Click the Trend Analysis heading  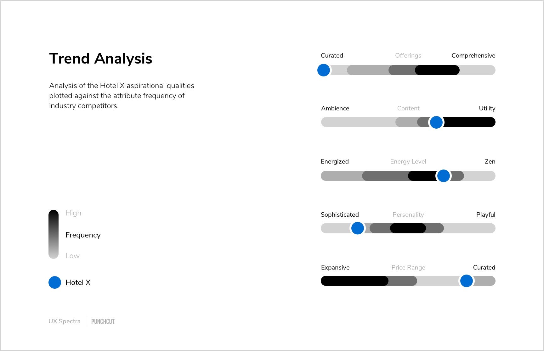[101, 58]
